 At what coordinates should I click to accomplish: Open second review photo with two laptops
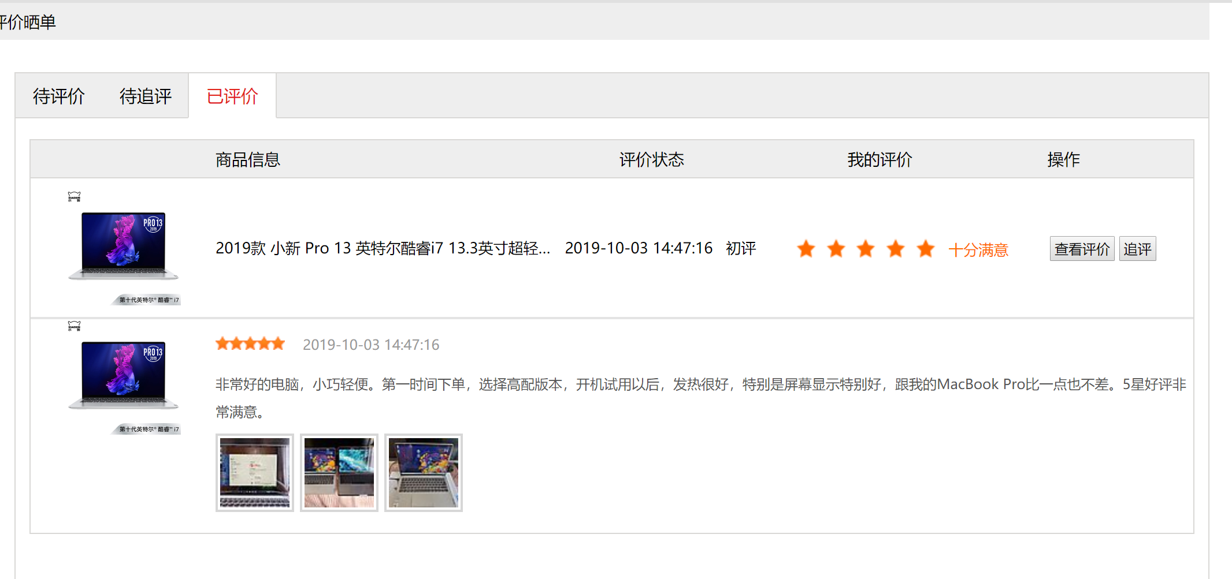(339, 473)
